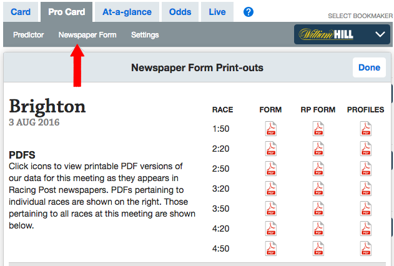Click the RP FORM column header

pyautogui.click(x=318, y=109)
